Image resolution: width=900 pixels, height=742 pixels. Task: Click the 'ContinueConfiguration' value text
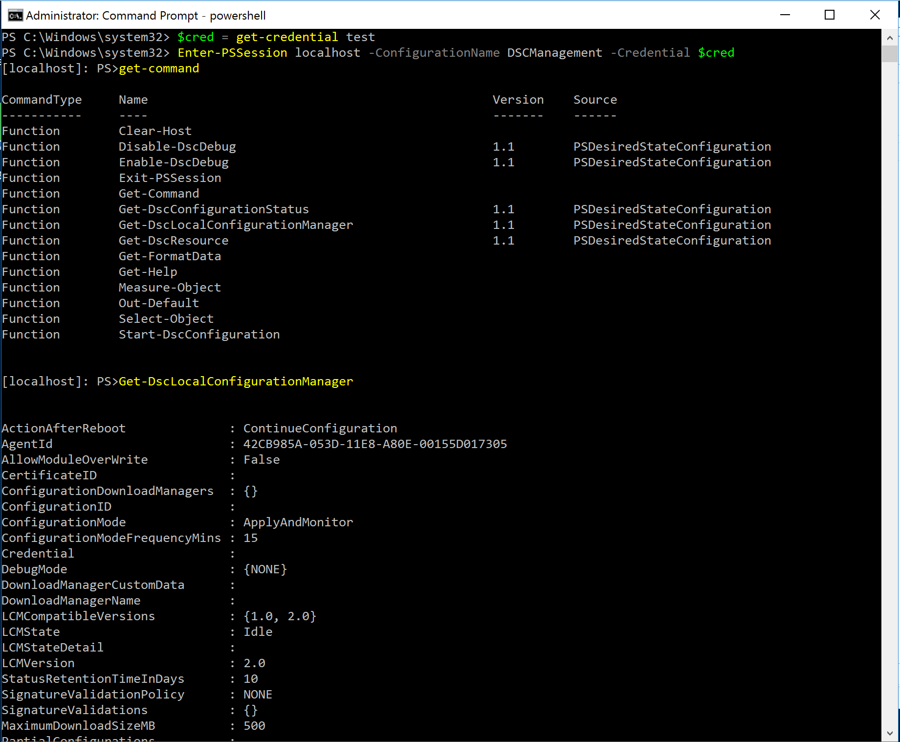(x=320, y=428)
